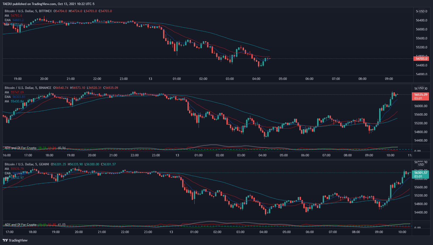Click the '13' date label on the BINANCE axis
The width and height of the screenshot is (433, 245).
(177, 155)
